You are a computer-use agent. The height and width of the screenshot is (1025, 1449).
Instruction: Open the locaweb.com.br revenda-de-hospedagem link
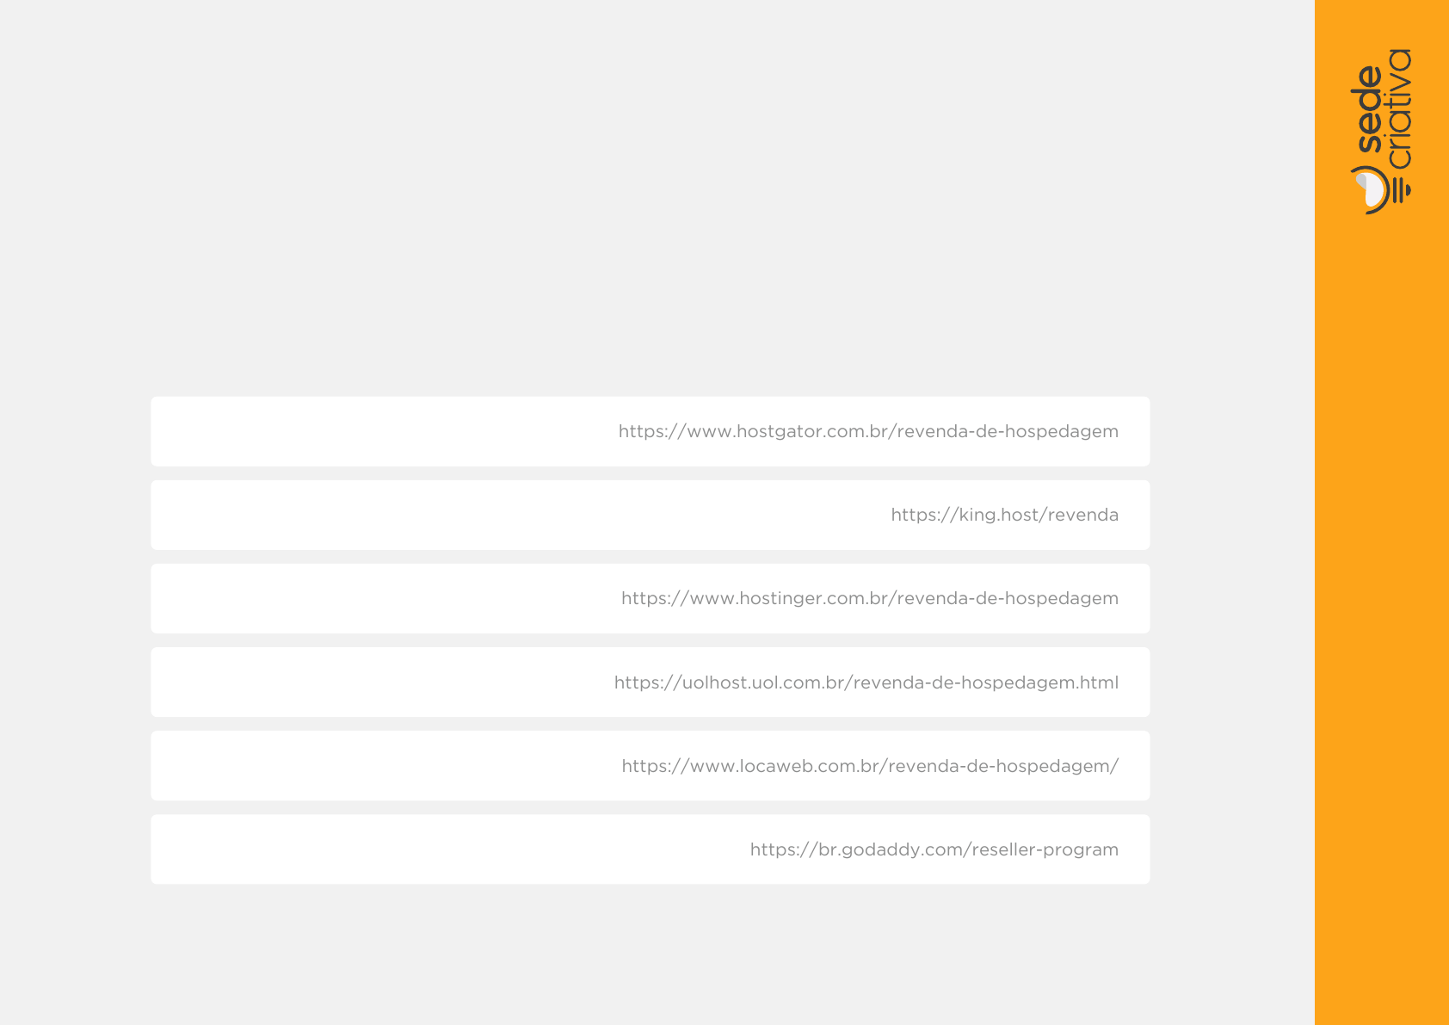pyautogui.click(x=870, y=766)
